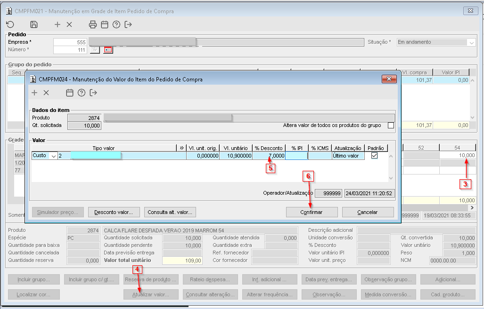Click the refresh icon in main toolbar
Screen dimensions: 484x309
[x=10, y=24]
